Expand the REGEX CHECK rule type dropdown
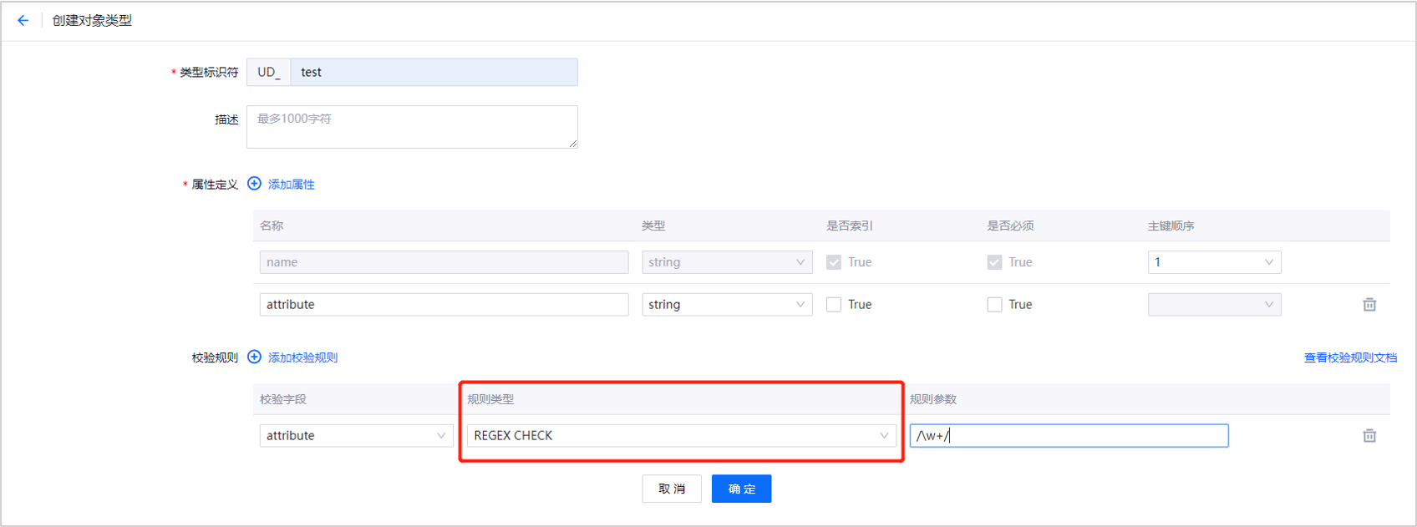 [x=681, y=436]
